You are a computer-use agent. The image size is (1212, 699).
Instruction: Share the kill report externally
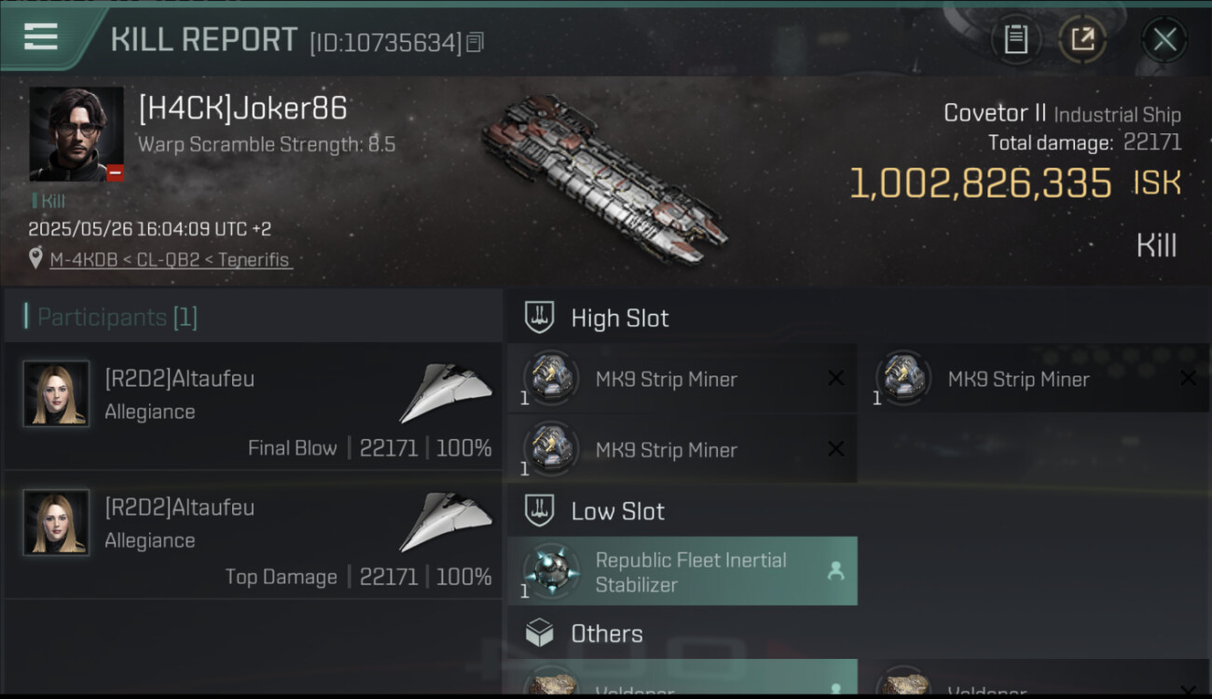[1082, 39]
